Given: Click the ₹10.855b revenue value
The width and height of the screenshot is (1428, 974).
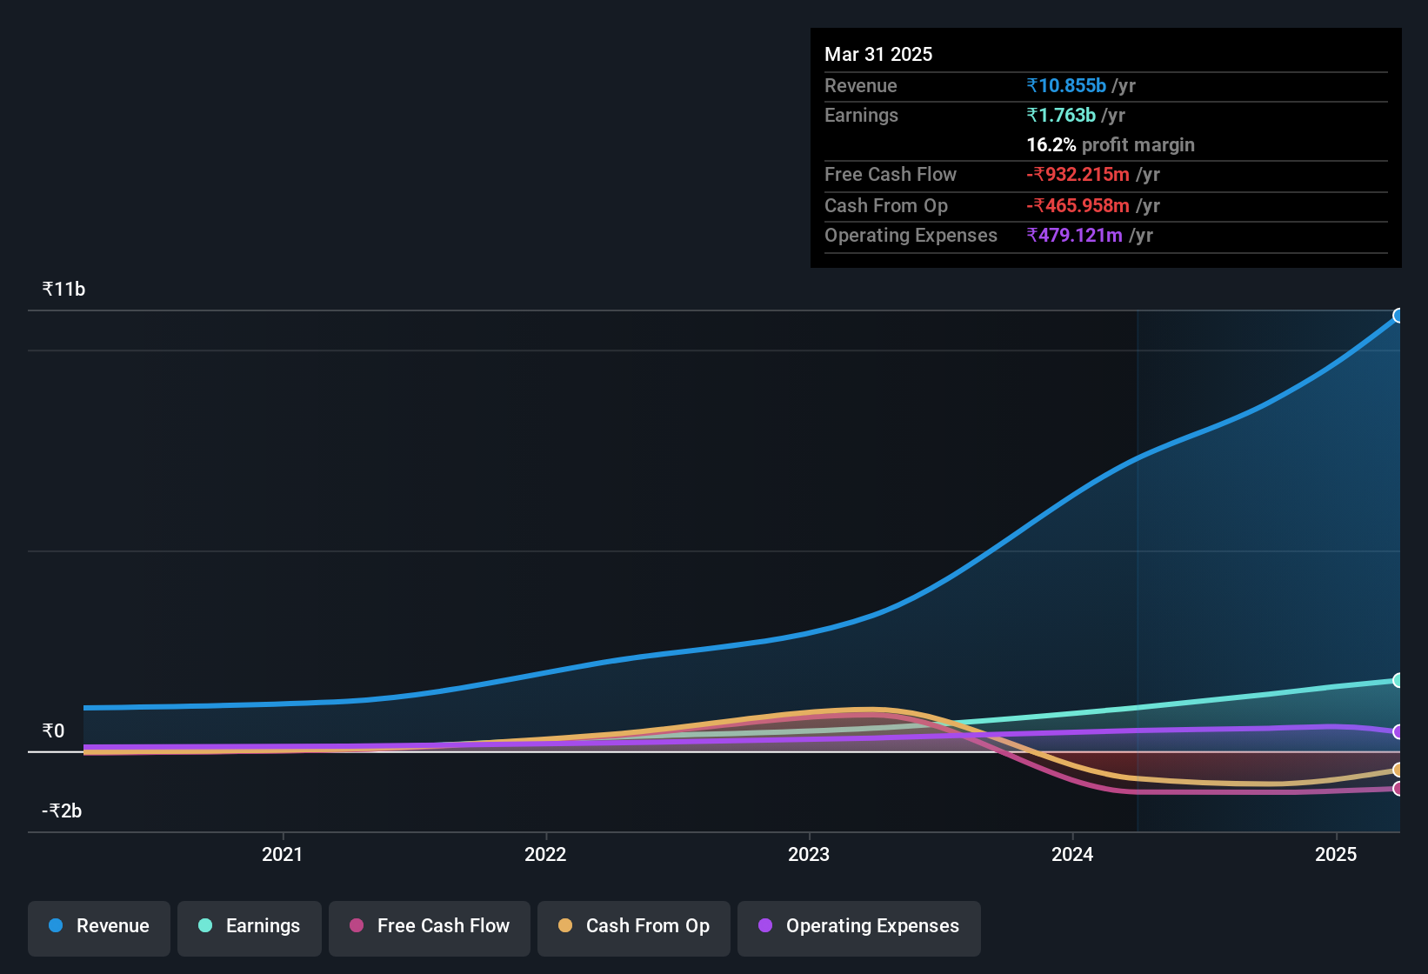Looking at the screenshot, I should 1066,86.
